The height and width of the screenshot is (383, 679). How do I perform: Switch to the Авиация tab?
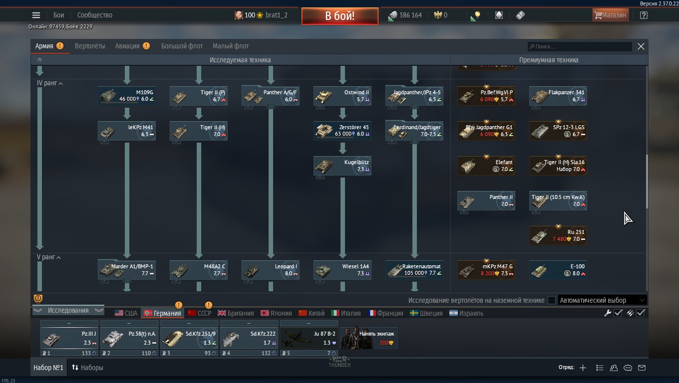(127, 46)
